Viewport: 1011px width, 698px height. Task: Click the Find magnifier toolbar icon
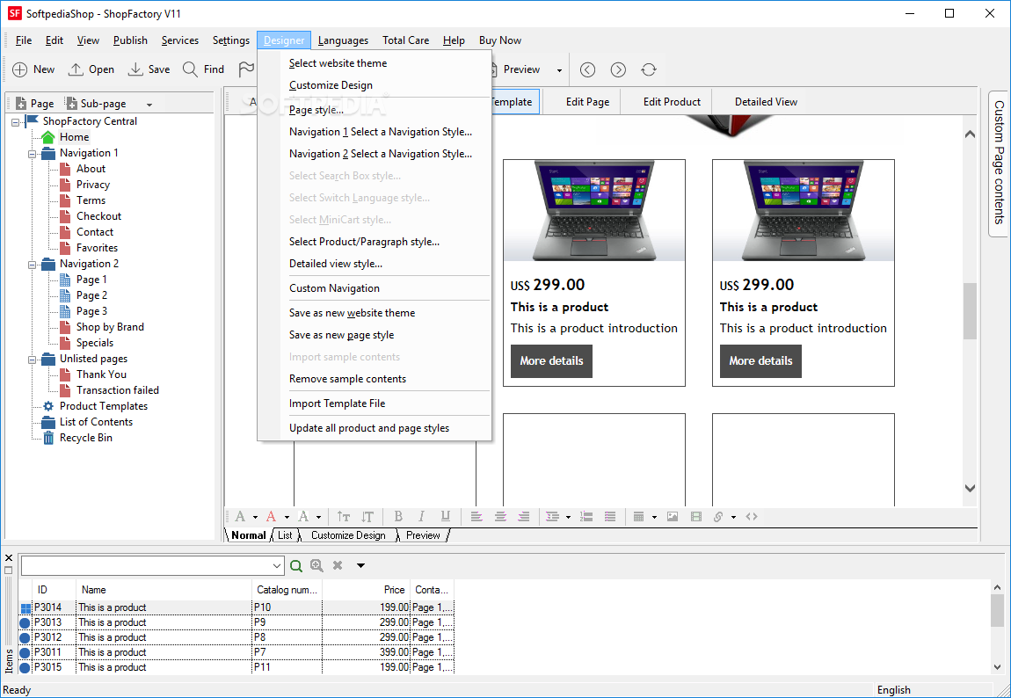coord(190,69)
